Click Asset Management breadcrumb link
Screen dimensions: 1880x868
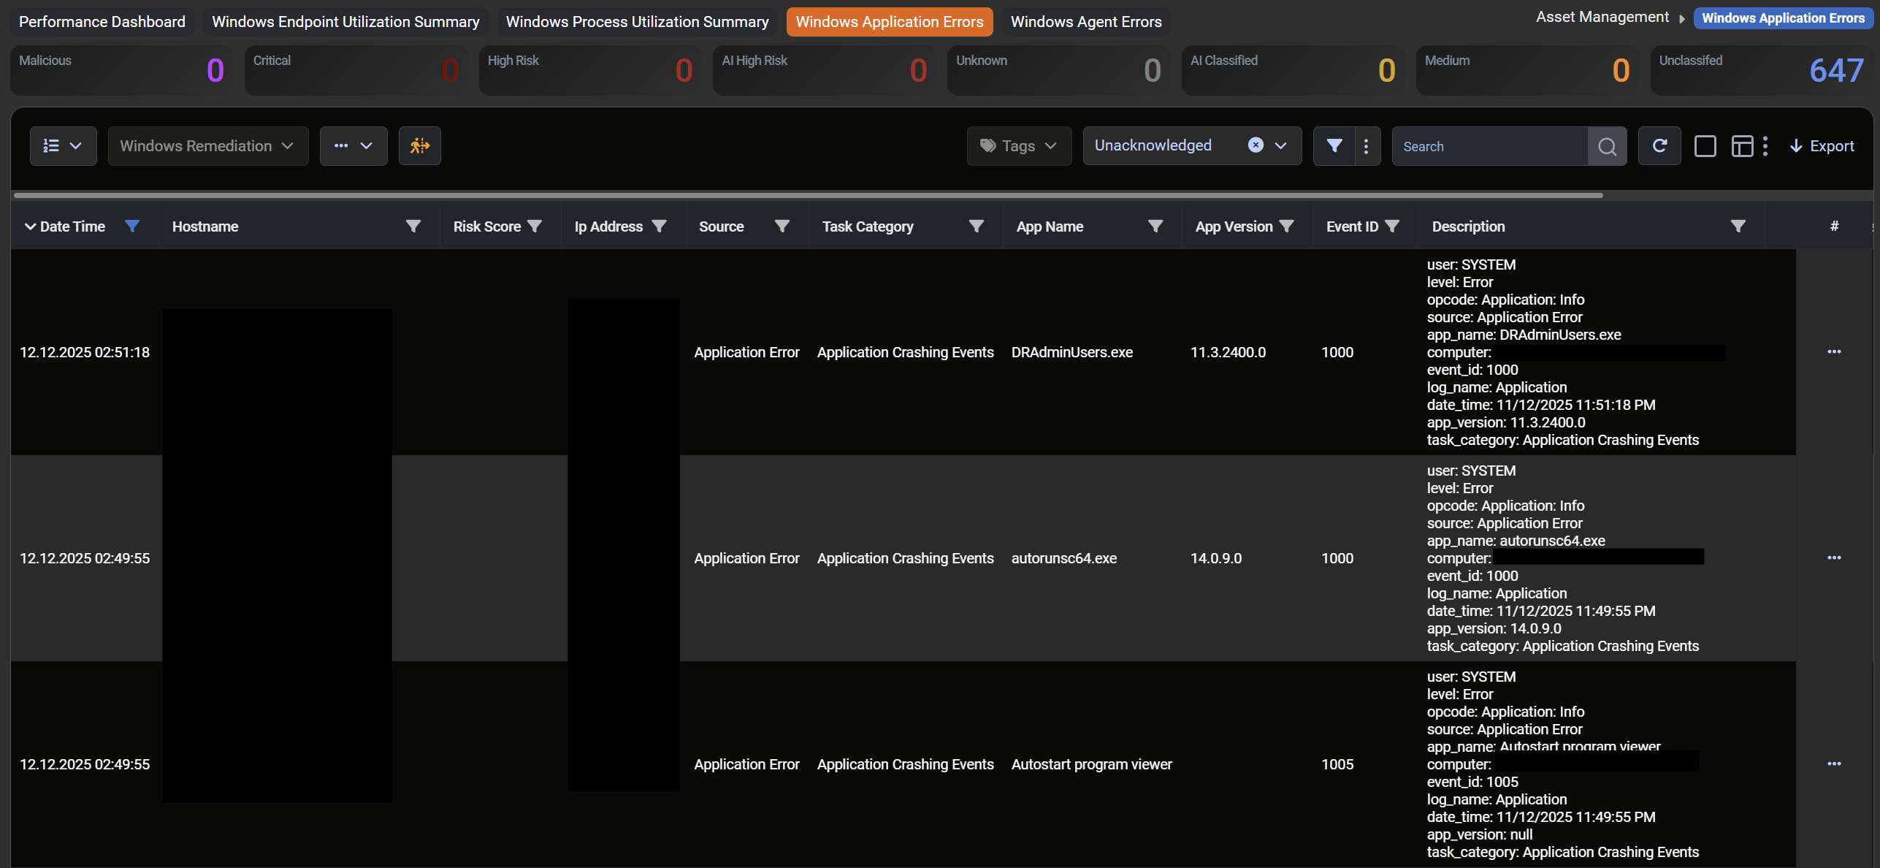click(1602, 18)
